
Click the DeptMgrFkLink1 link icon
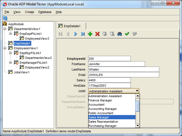coord(16,53)
